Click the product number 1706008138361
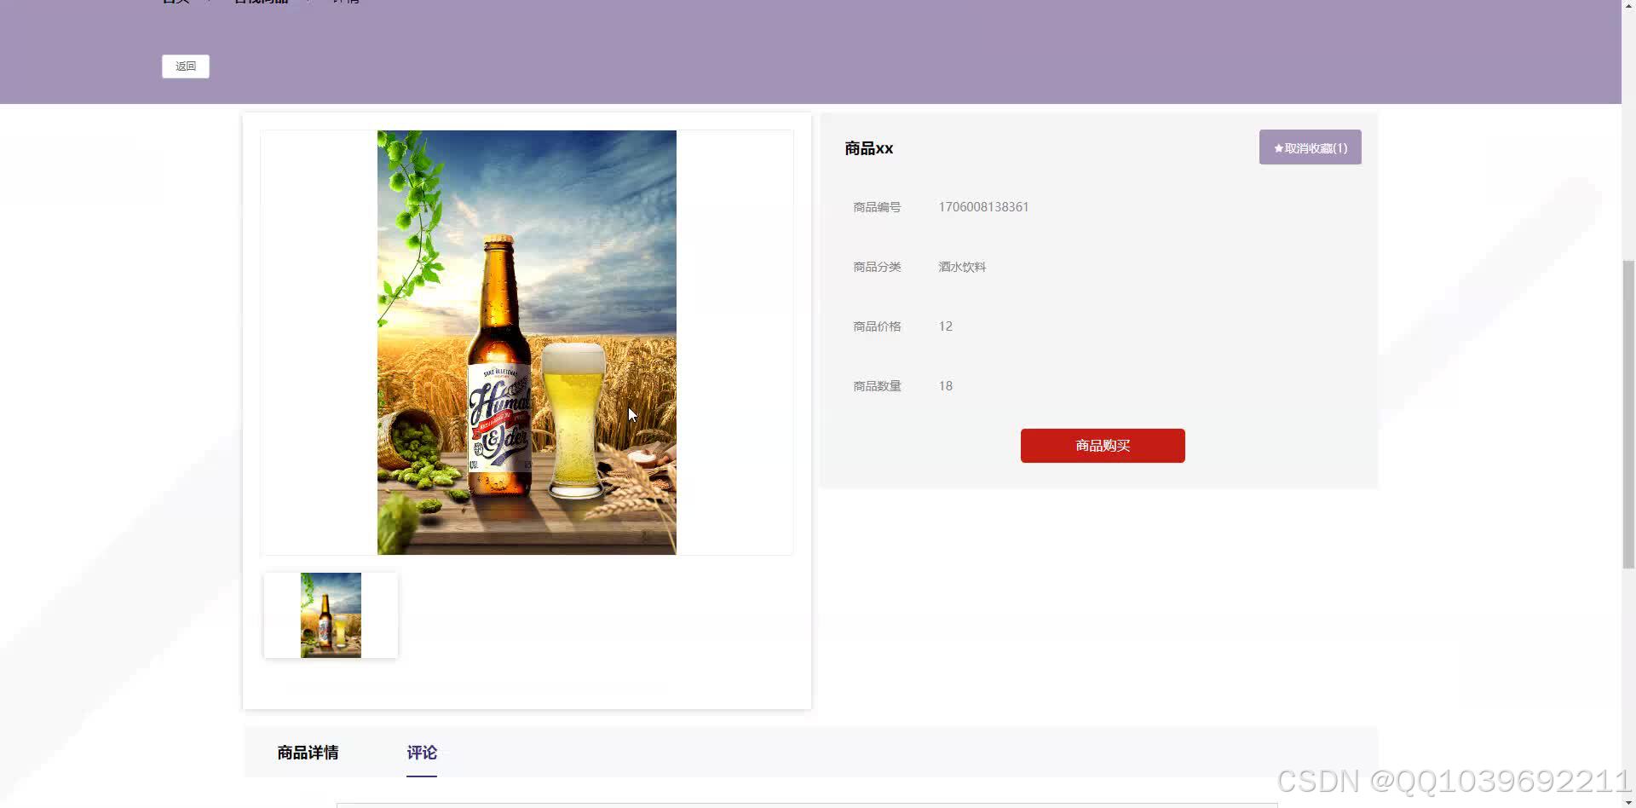Viewport: 1636px width, 808px height. click(x=983, y=207)
